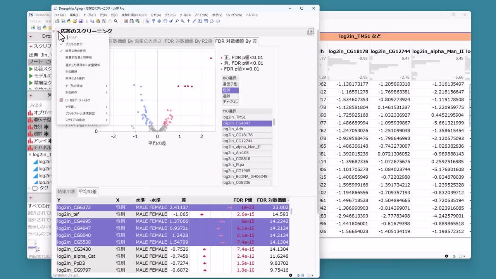496x279 pixels.
Task: Open the グラフ(G) menu
Action: [170, 15]
